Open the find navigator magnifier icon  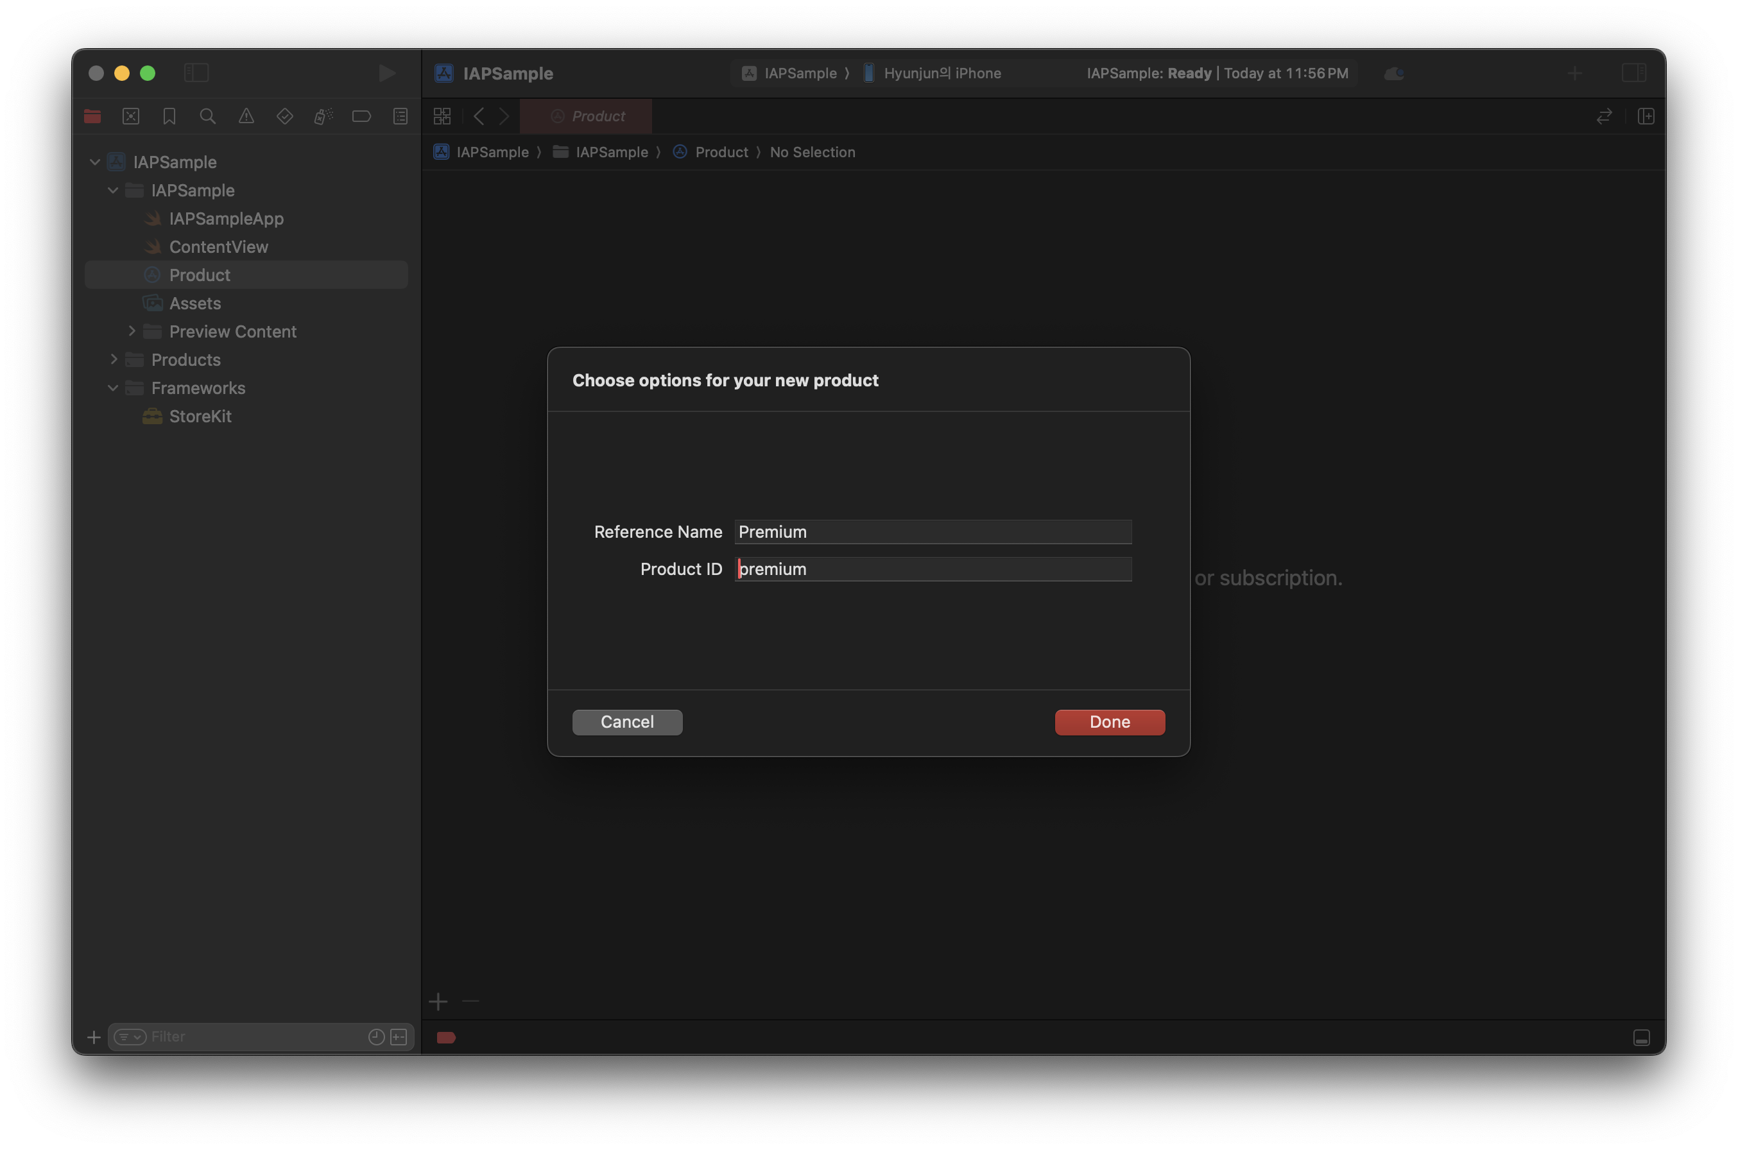(207, 116)
